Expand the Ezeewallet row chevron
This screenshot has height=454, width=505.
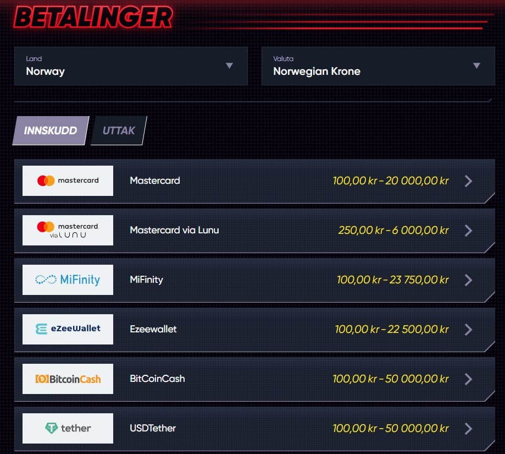(469, 330)
